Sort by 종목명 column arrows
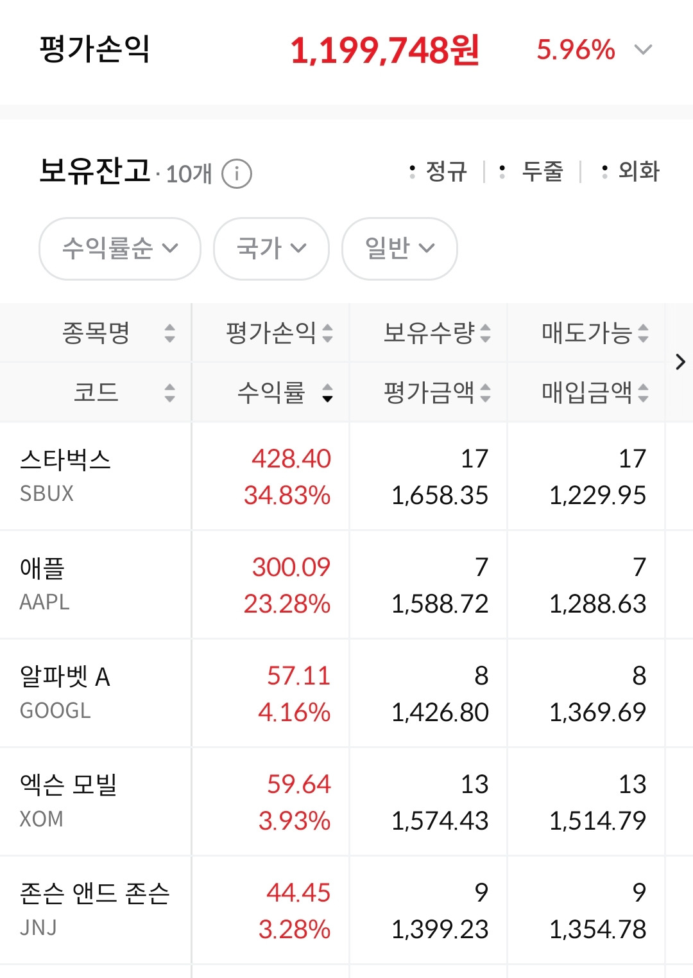693x978 pixels. click(169, 333)
